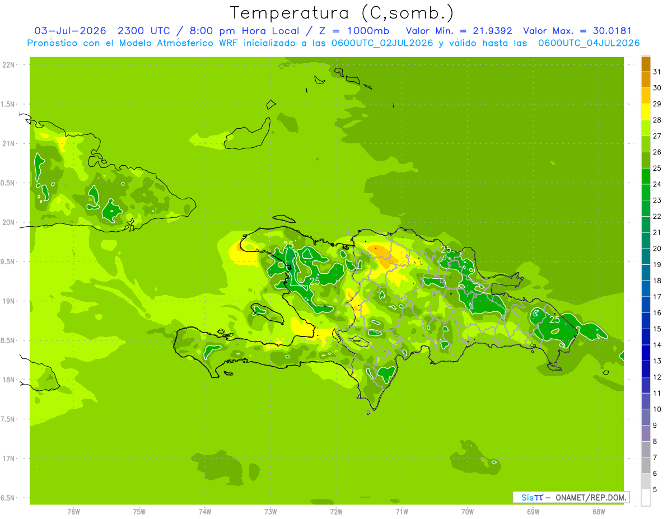Viewport: 672px width, 519px height.
Task: Click the "17N" latitude axis label
Action: (8, 459)
